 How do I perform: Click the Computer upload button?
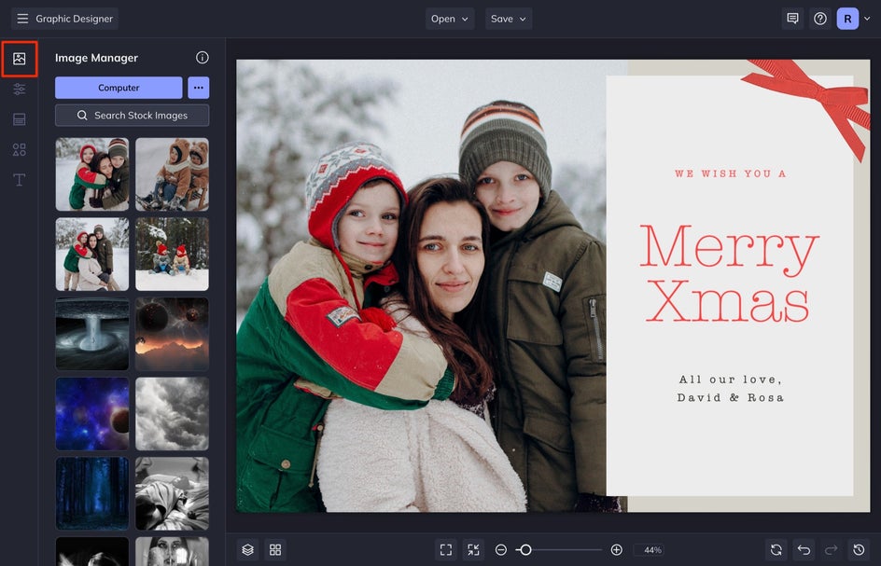coord(119,88)
